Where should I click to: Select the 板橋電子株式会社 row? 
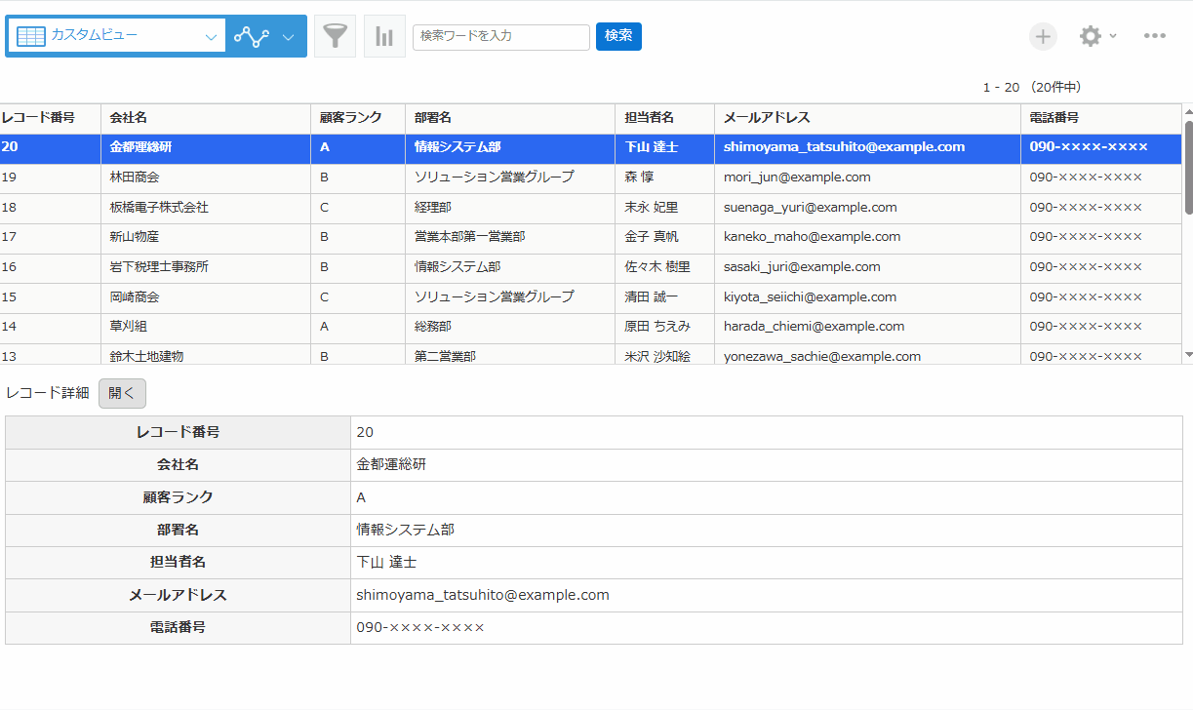click(591, 209)
